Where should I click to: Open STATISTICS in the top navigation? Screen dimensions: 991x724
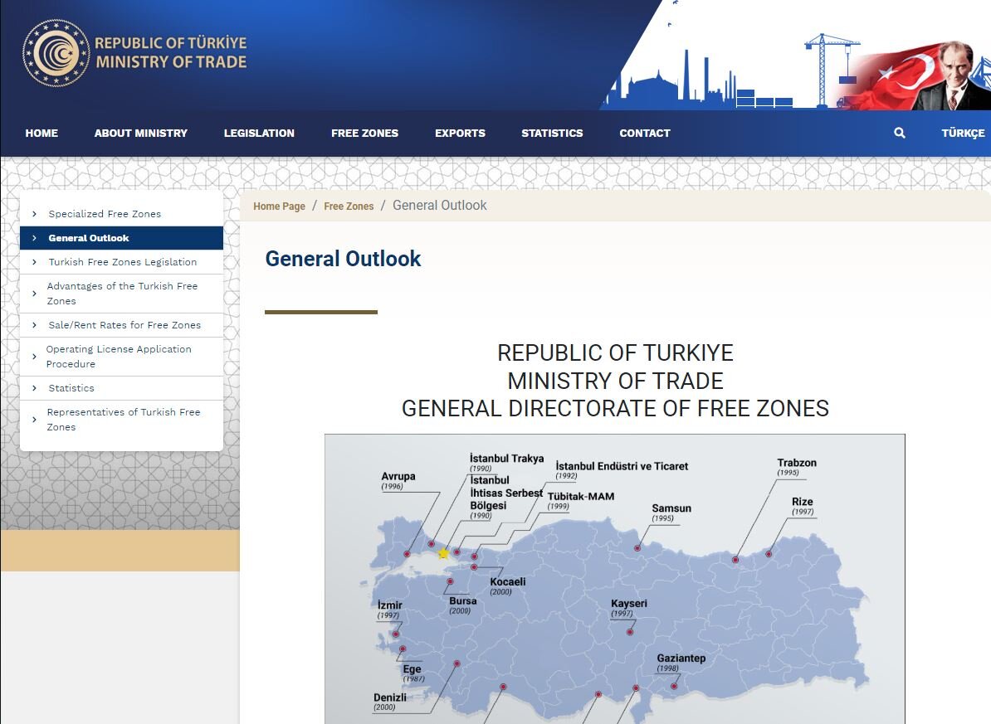click(553, 134)
